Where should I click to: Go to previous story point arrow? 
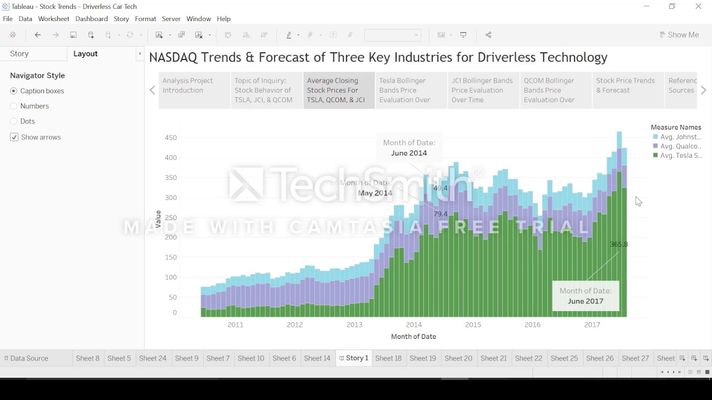[152, 90]
